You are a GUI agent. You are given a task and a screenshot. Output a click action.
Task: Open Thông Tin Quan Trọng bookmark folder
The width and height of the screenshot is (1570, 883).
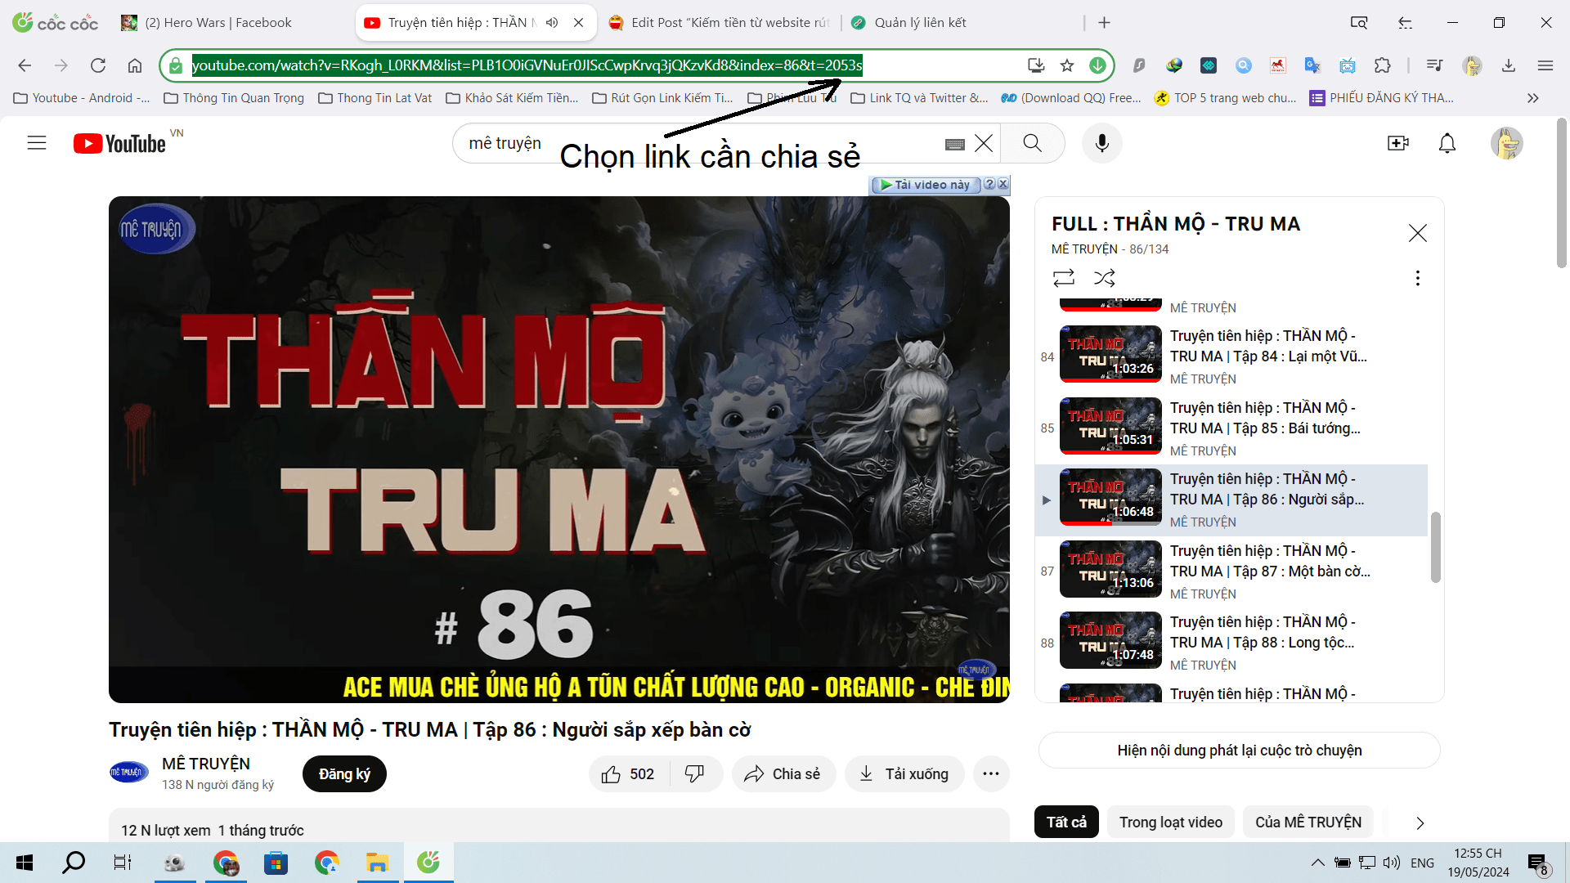point(234,98)
